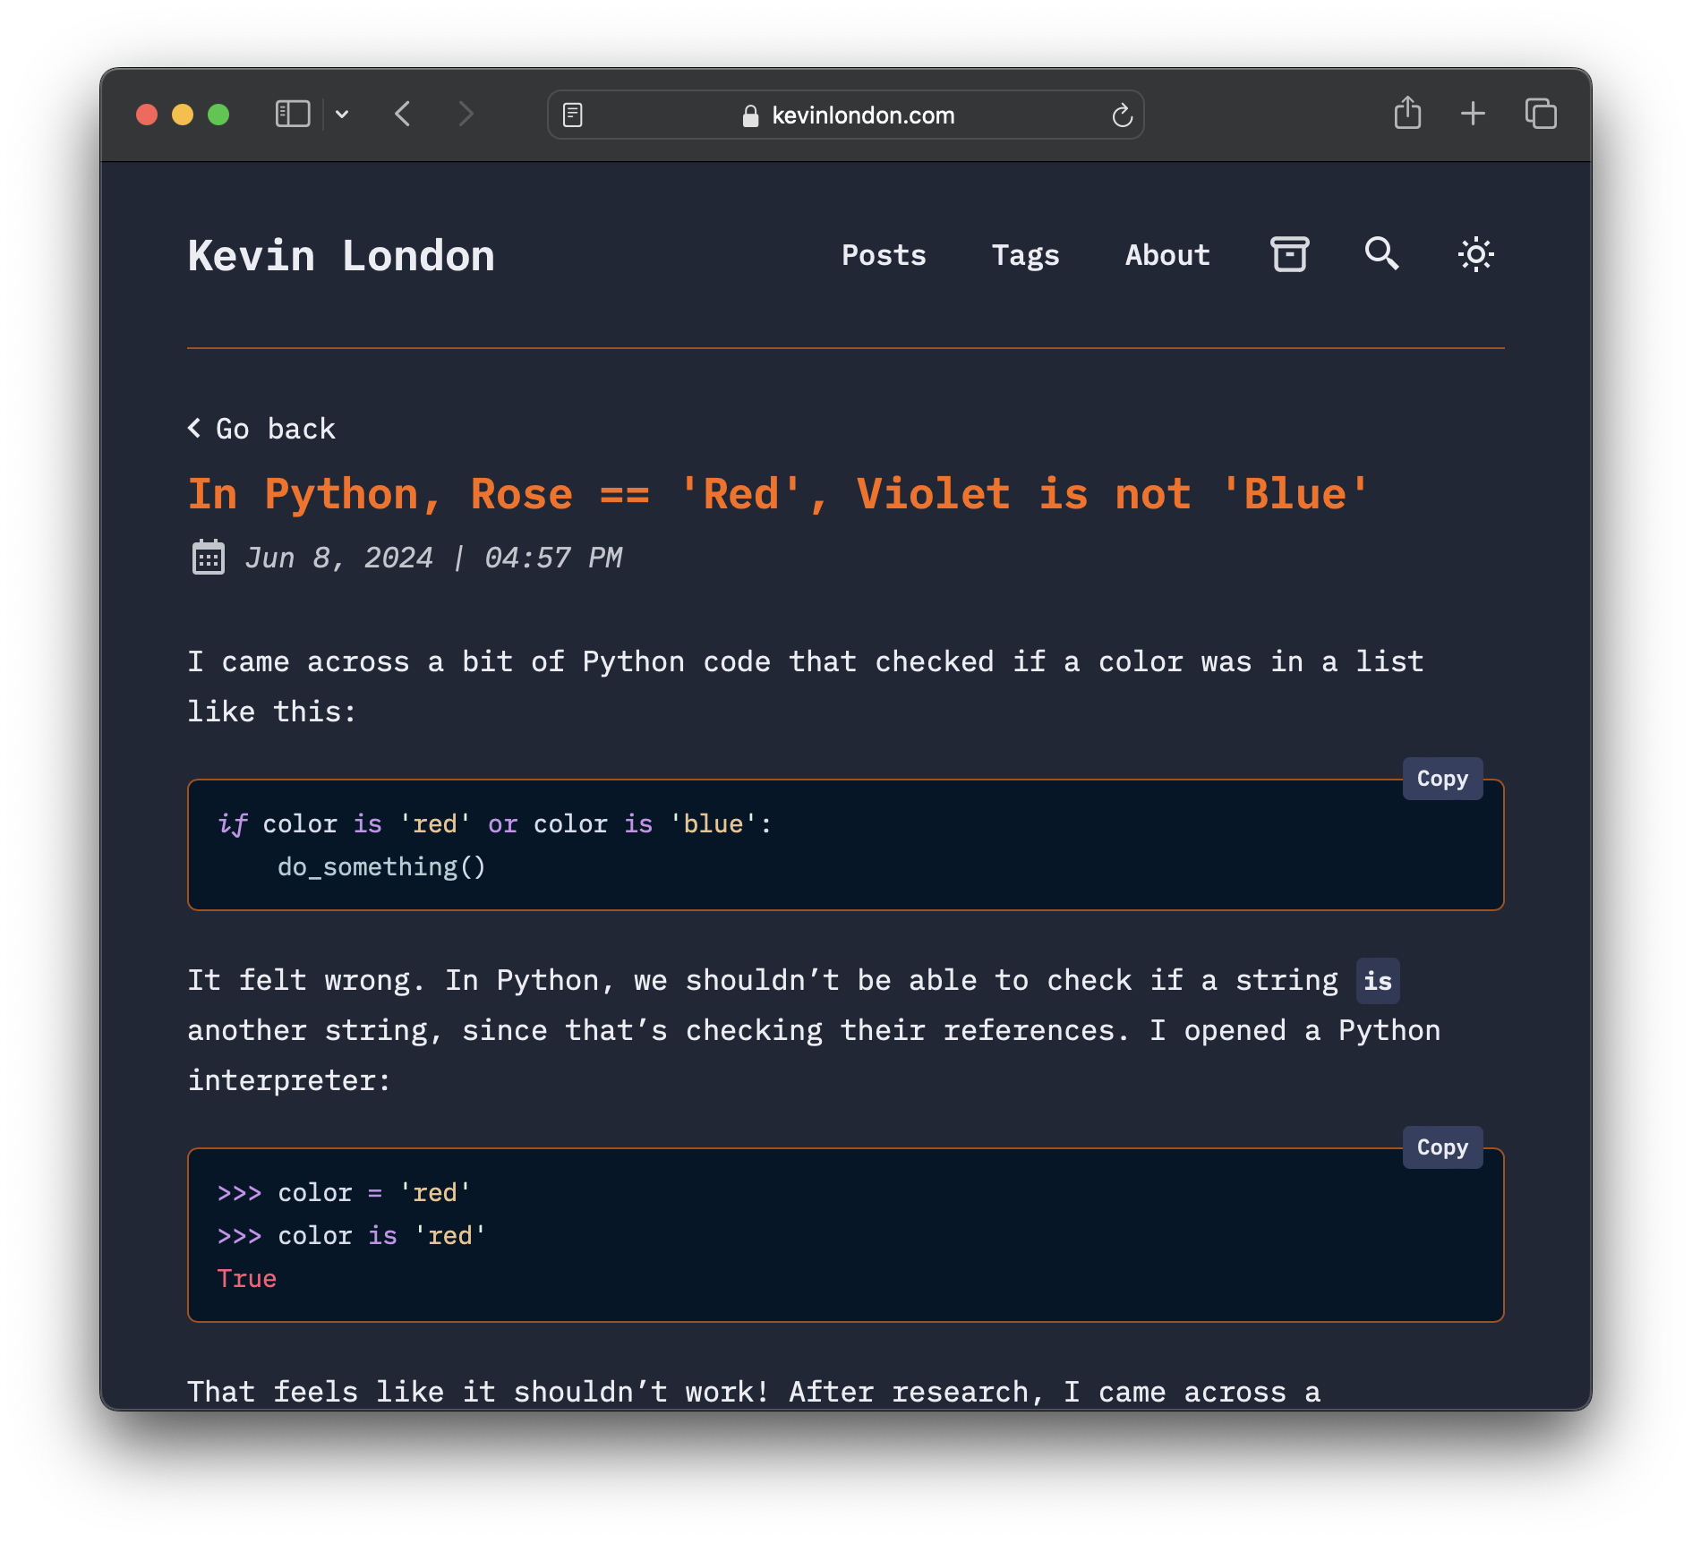
Task: Click the Go back link
Action: pyautogui.click(x=262, y=429)
